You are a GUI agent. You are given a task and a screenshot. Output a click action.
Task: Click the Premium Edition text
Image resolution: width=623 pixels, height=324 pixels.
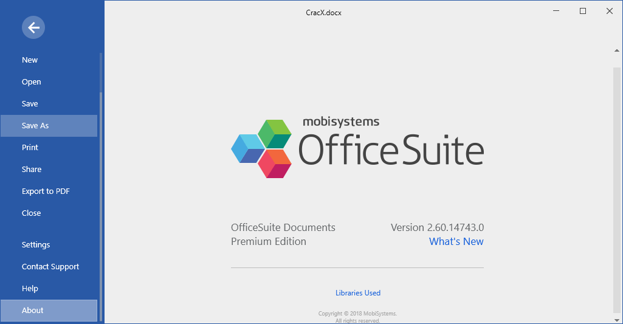pyautogui.click(x=269, y=241)
